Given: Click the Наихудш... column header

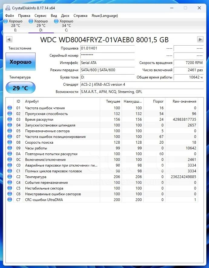Looking at the screenshot, I should [x=132, y=101].
